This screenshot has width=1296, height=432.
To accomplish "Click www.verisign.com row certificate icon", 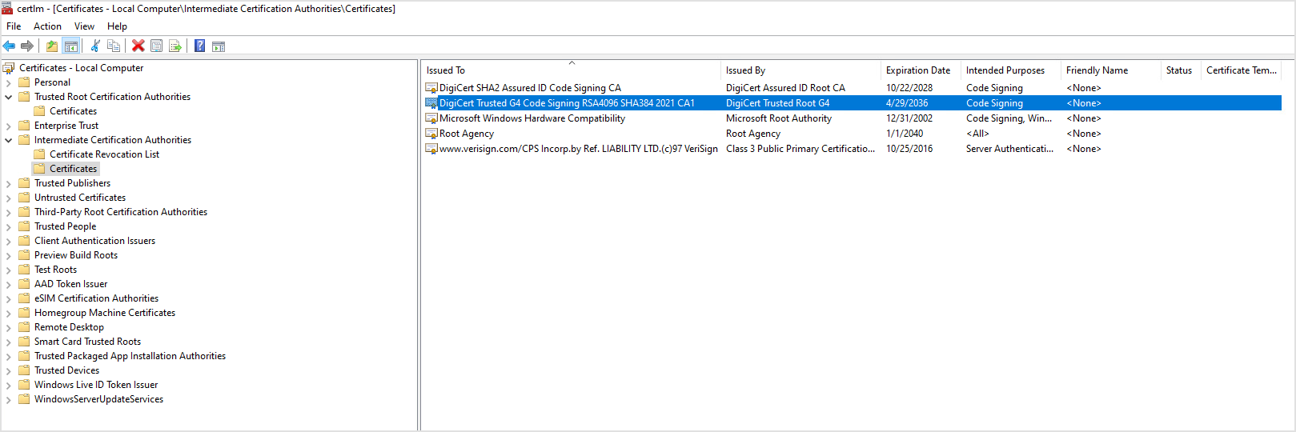I will (431, 149).
